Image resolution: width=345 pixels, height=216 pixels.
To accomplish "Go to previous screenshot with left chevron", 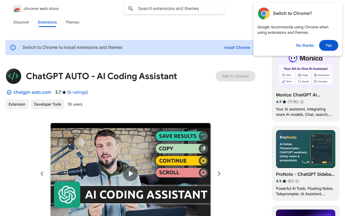I will pos(42,174).
